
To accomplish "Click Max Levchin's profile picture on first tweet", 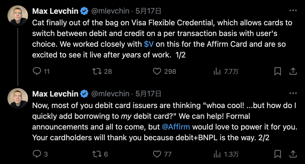I will click(18, 15).
